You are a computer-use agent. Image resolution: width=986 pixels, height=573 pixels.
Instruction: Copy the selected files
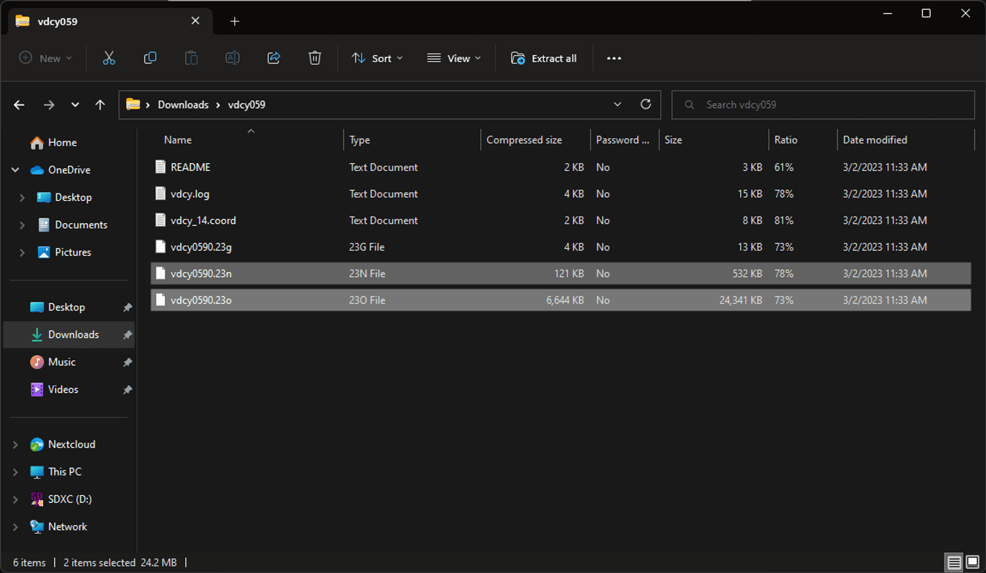(x=150, y=58)
